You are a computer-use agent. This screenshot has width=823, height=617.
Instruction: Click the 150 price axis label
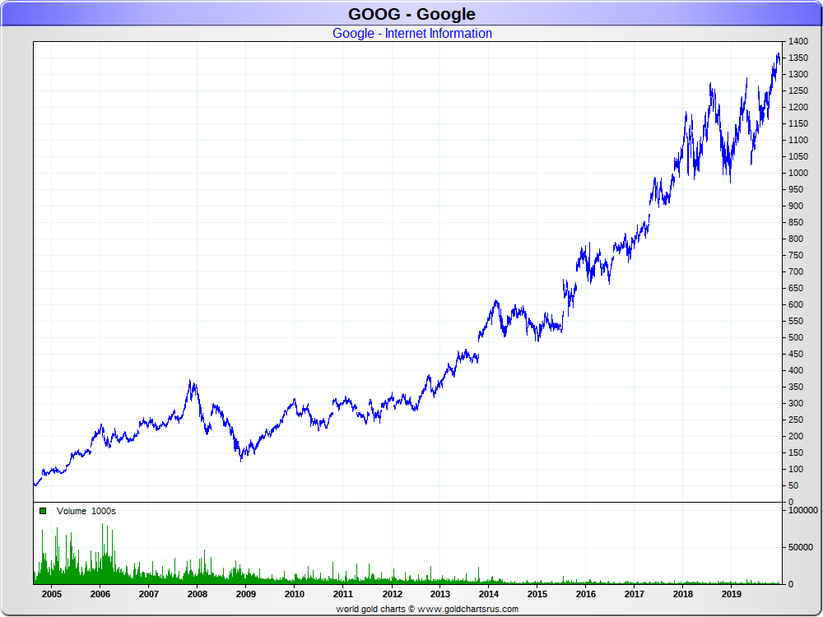[x=796, y=452]
